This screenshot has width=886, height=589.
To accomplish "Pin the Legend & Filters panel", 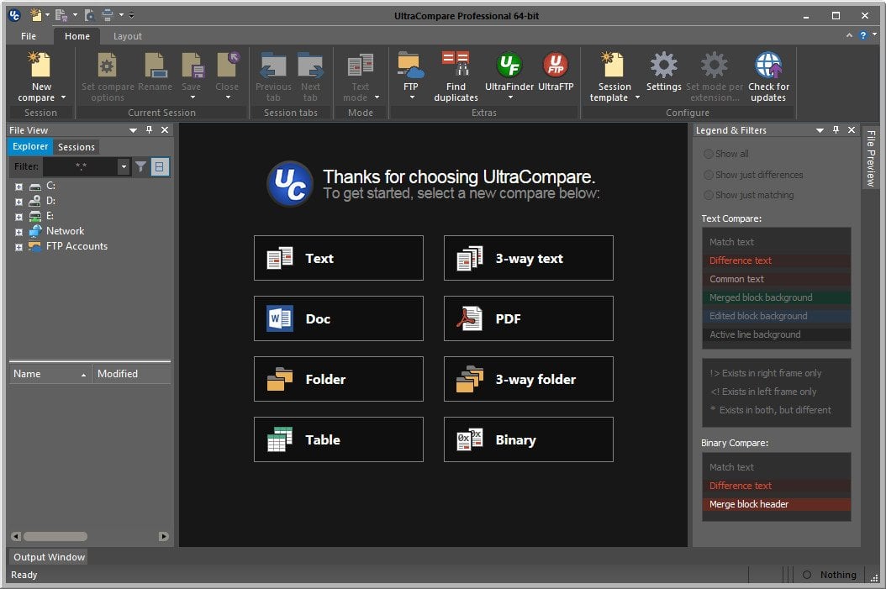I will coord(835,130).
